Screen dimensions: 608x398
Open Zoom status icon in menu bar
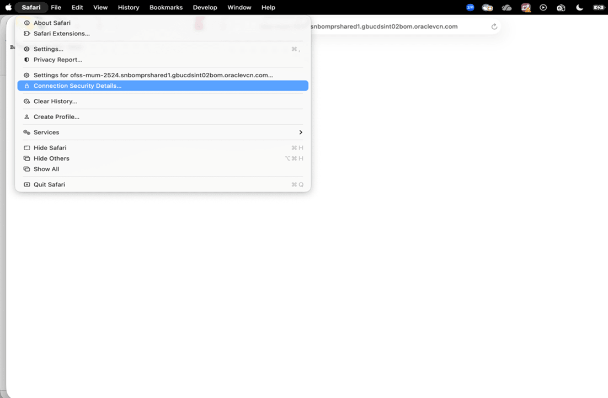coord(470,7)
